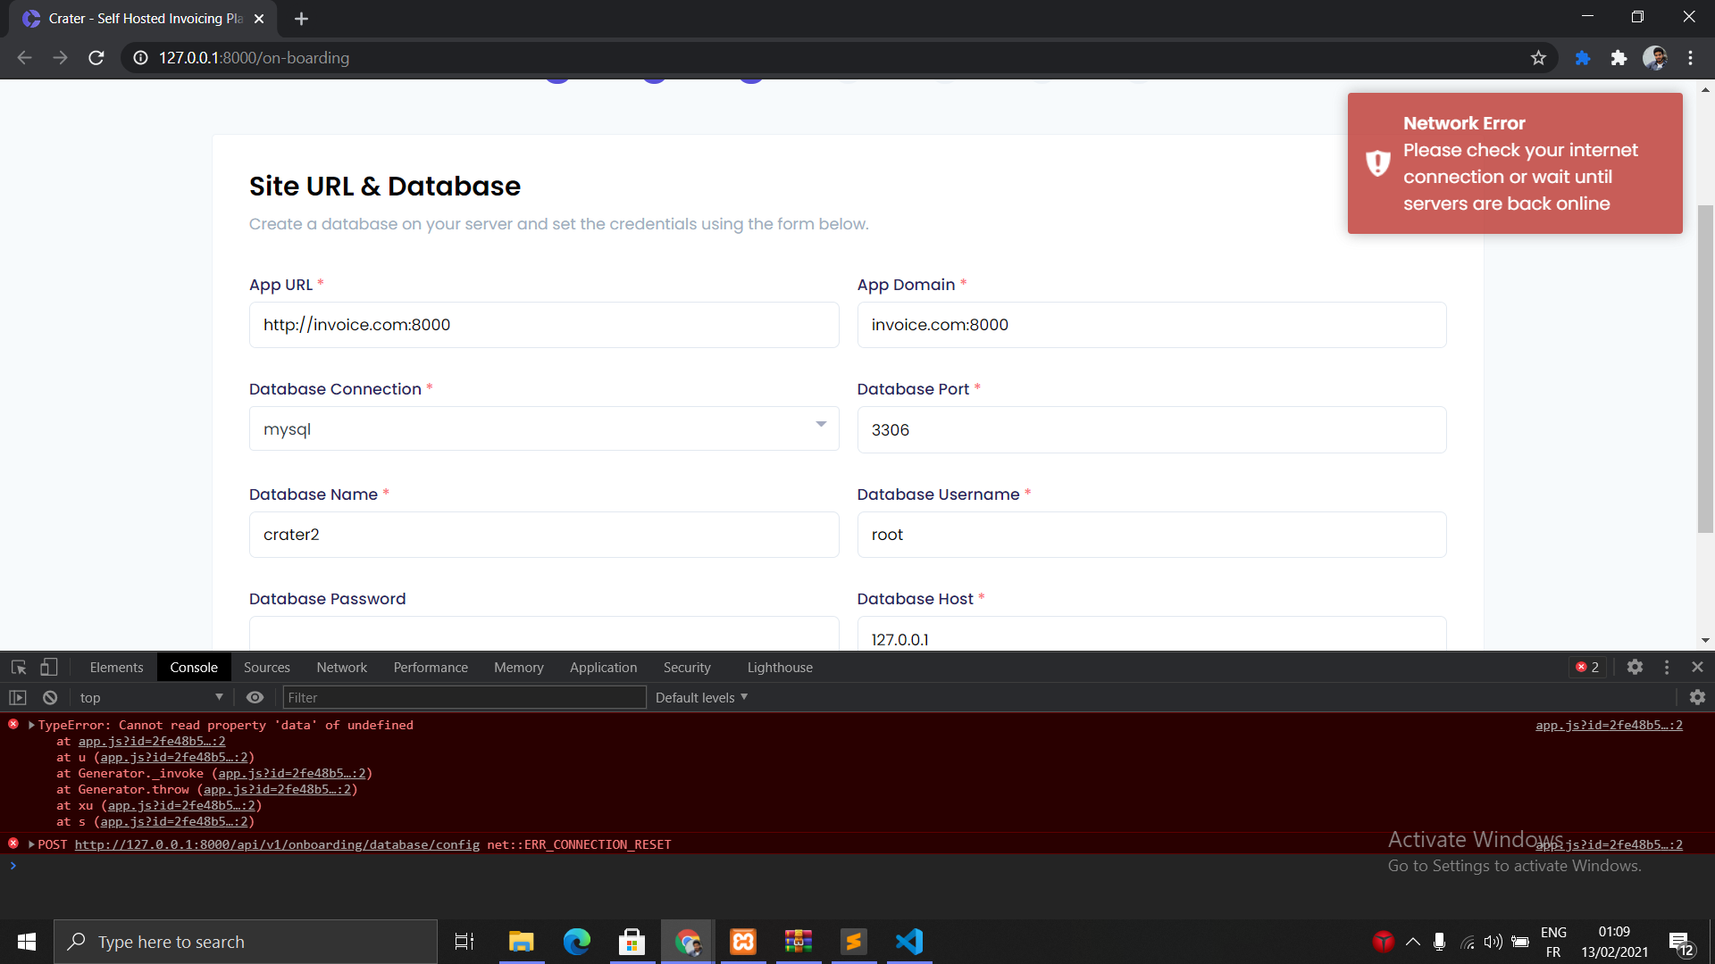Select the inspect element tool in DevTools

point(17,667)
